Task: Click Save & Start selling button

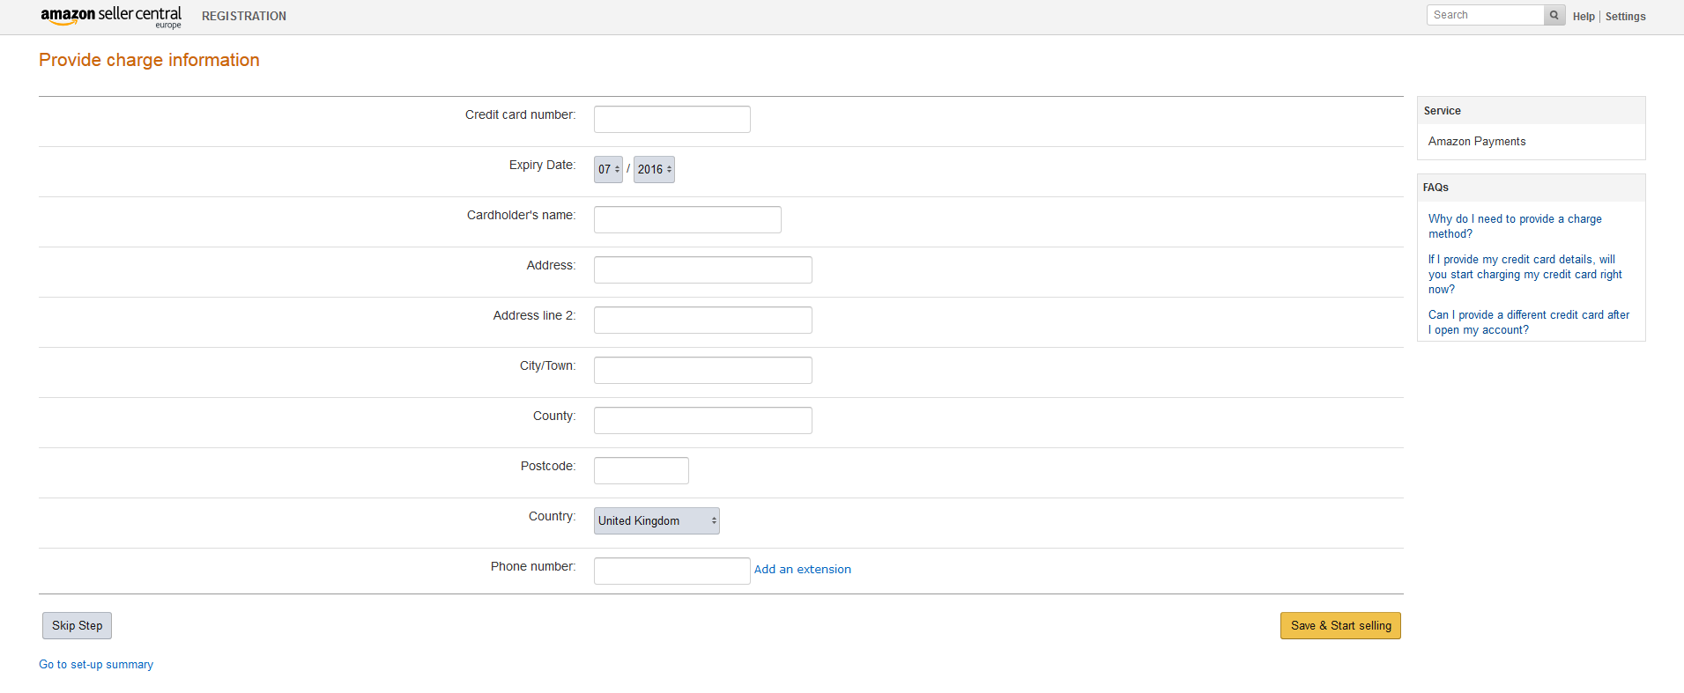Action: click(1340, 625)
